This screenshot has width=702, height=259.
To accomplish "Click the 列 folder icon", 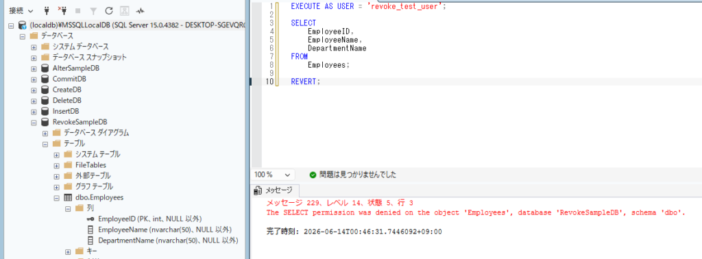I will (x=80, y=208).
